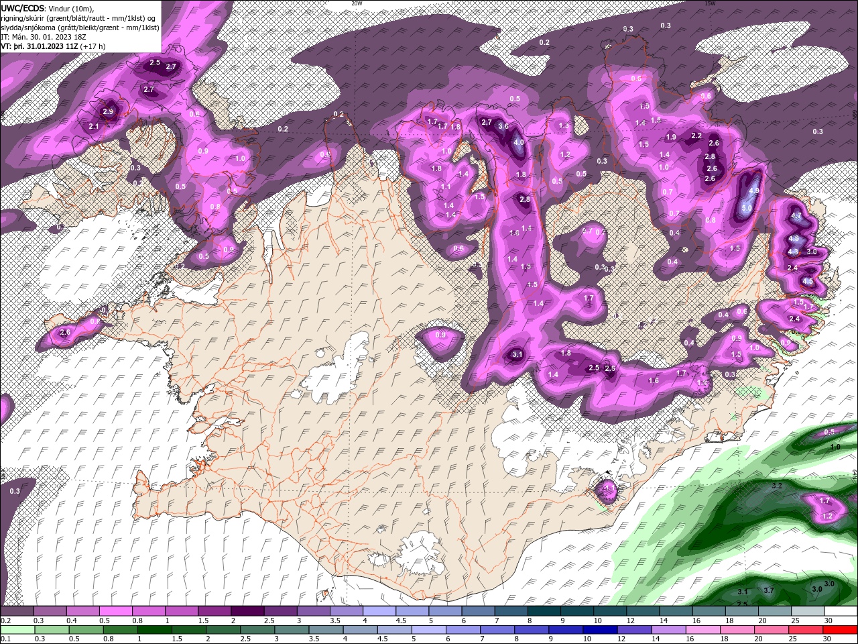
Task: Click the 4.9 snowfall value on the map
Action: [753, 191]
